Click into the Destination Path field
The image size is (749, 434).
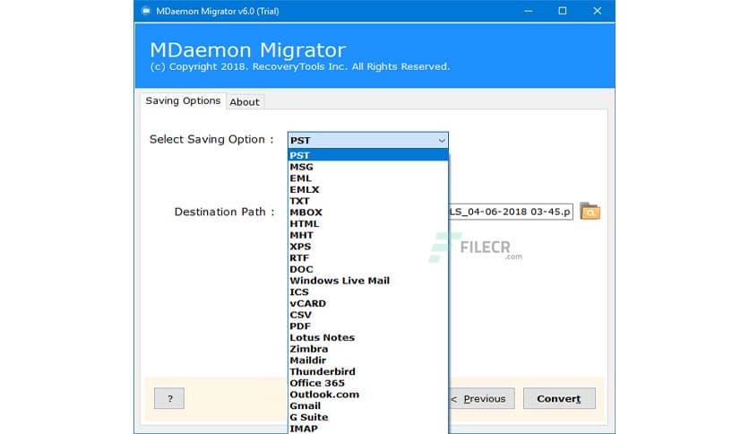pyautogui.click(x=511, y=212)
